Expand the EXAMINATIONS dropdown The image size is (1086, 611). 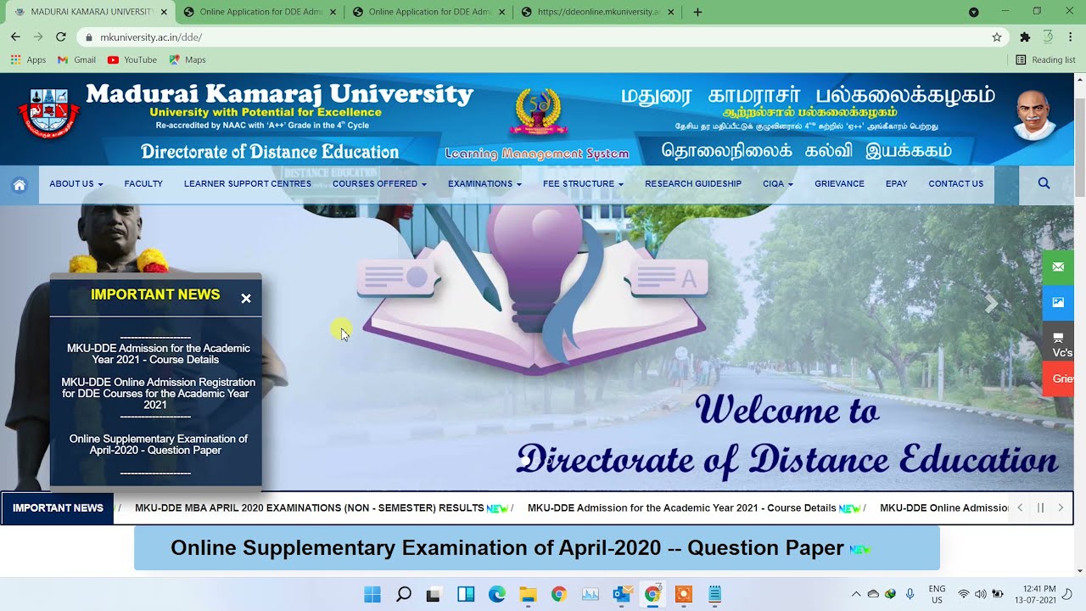[484, 184]
